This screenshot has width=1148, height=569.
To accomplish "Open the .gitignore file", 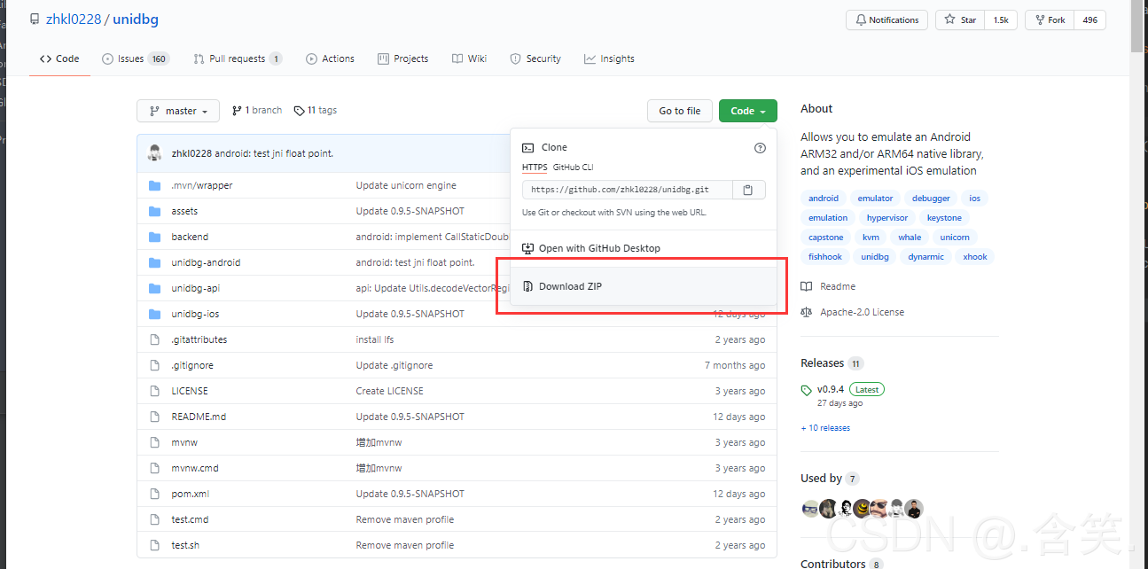I will 192,365.
